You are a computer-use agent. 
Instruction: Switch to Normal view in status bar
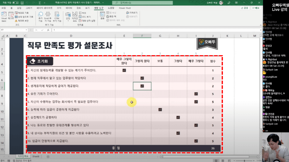216,161
